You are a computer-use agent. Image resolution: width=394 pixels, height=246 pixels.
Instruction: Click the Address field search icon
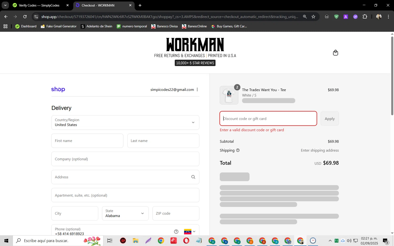pyautogui.click(x=193, y=177)
